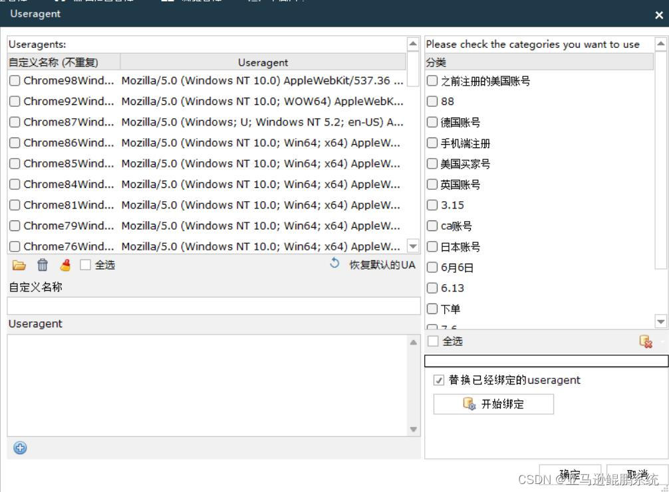Click the 恢复默认的UA restore link
The width and height of the screenshot is (669, 492).
(x=382, y=265)
